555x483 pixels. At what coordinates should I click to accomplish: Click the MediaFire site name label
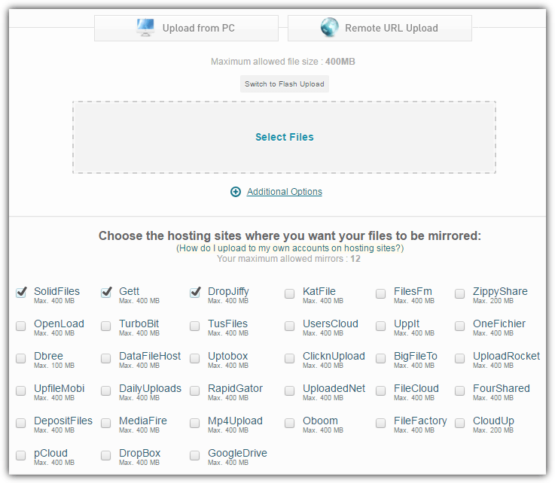pos(143,421)
